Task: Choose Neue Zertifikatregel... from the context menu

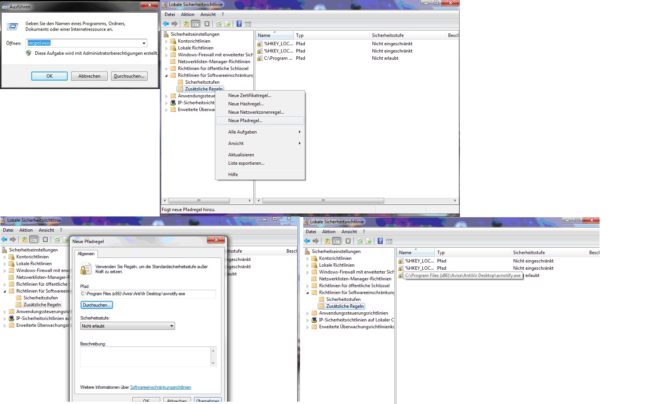Action: pyautogui.click(x=260, y=95)
